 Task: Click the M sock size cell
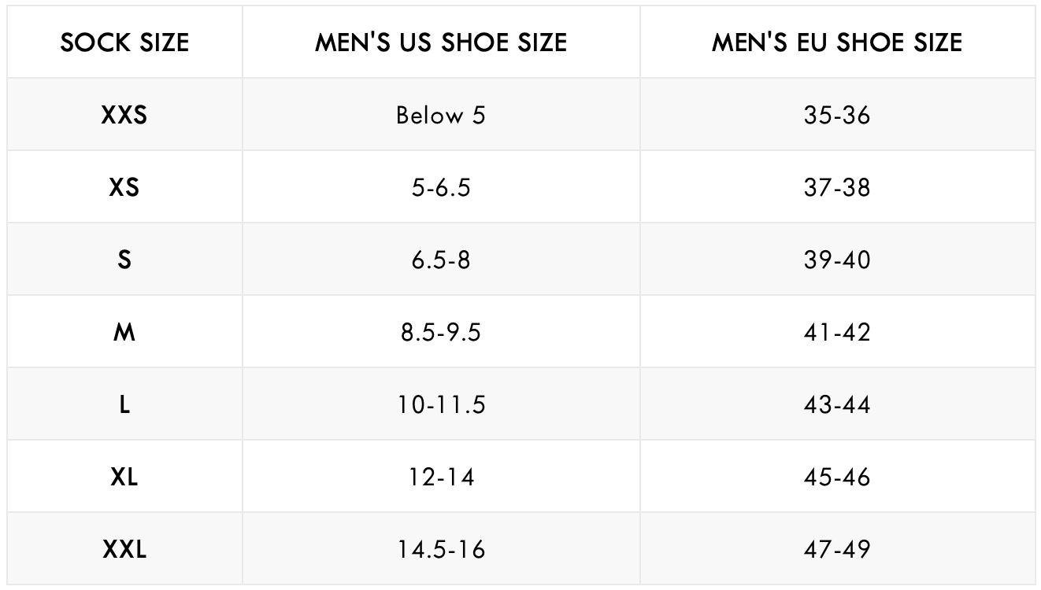click(x=124, y=333)
